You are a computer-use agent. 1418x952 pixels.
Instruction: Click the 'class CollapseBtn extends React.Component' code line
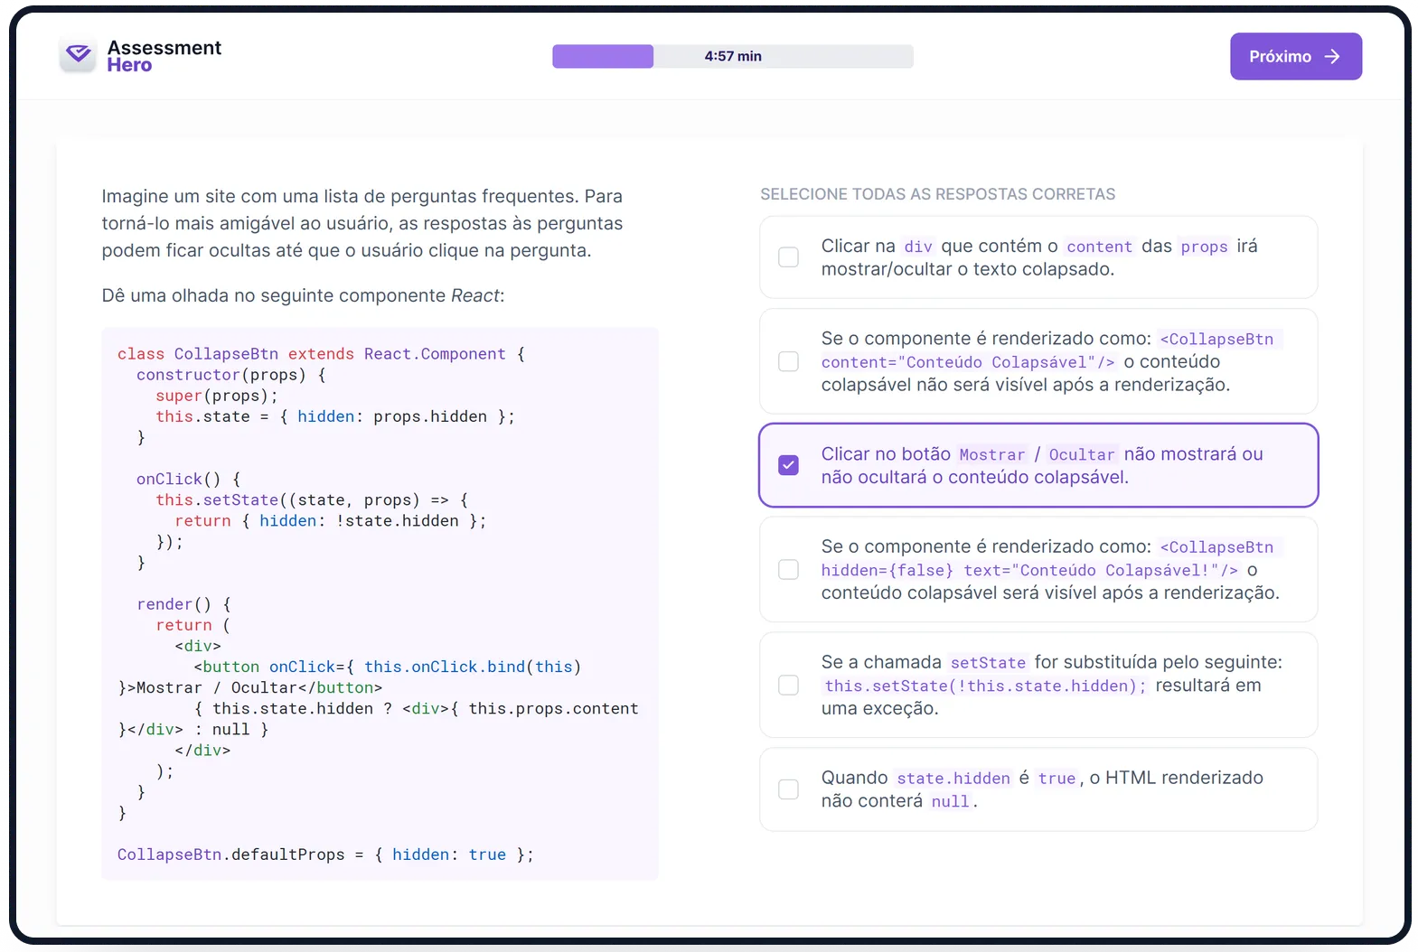click(x=321, y=354)
